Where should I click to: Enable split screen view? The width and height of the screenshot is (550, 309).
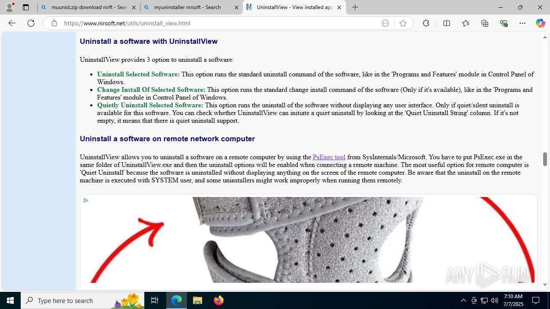(x=446, y=23)
